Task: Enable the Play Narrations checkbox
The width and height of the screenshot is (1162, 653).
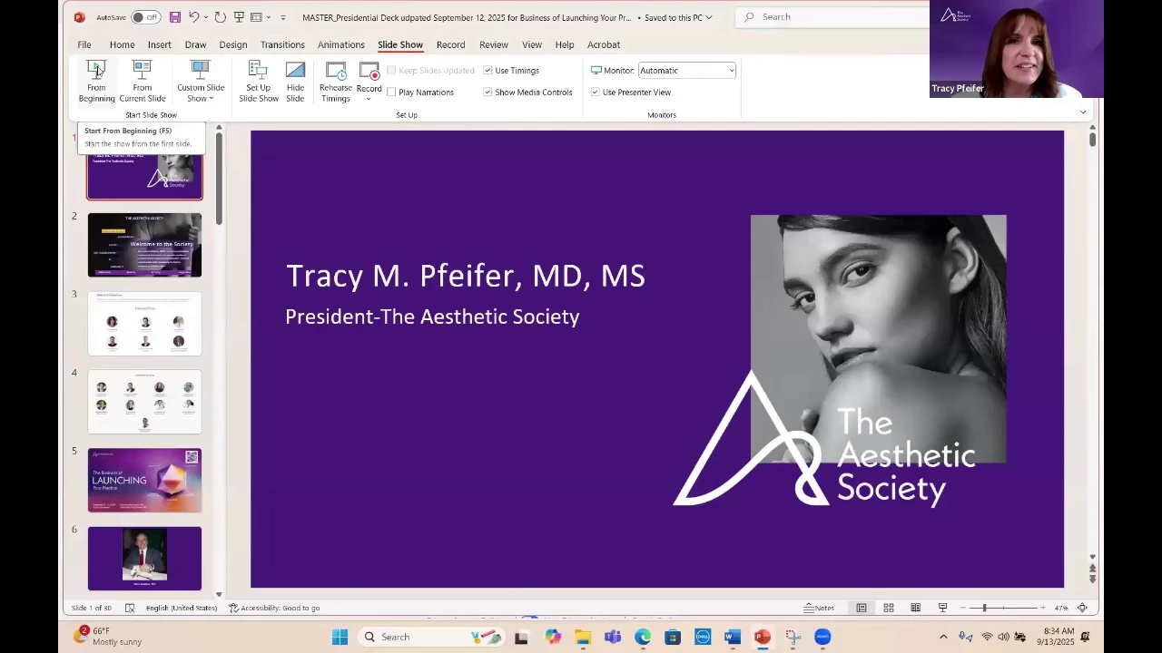Action: (x=392, y=93)
